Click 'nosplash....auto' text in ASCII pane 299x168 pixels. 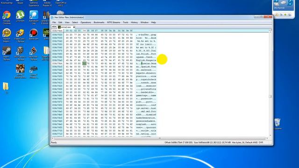(146, 124)
